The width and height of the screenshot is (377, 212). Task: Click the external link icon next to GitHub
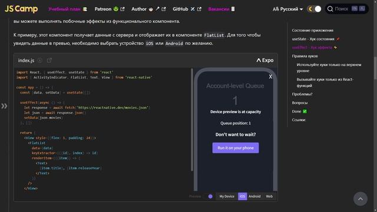click(199, 9)
